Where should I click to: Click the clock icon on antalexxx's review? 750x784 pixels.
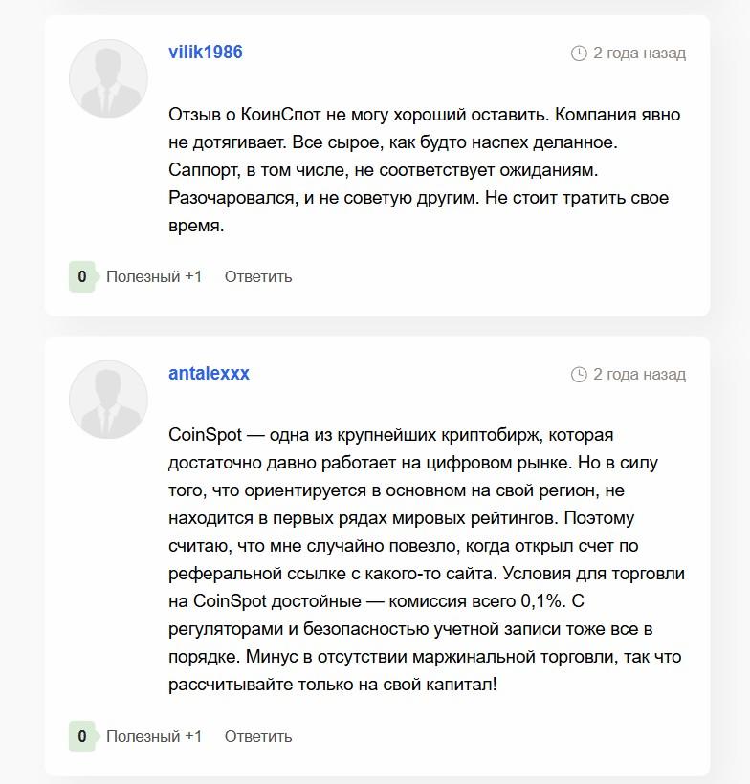coord(579,375)
